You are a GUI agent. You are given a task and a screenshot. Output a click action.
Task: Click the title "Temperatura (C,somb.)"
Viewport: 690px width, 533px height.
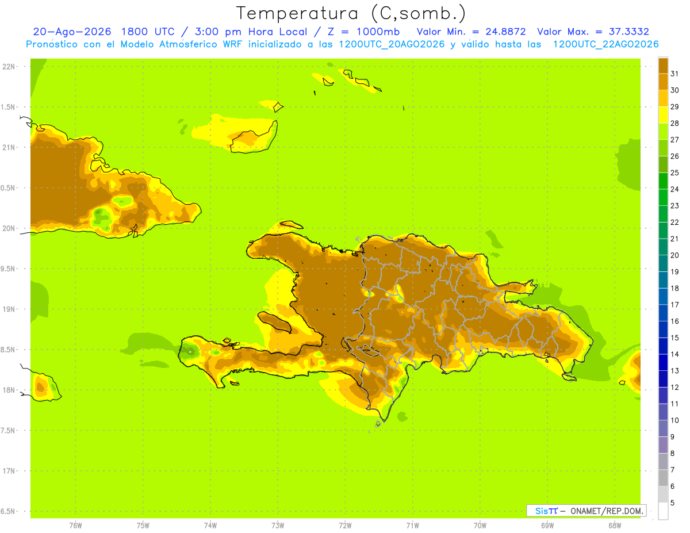click(351, 13)
